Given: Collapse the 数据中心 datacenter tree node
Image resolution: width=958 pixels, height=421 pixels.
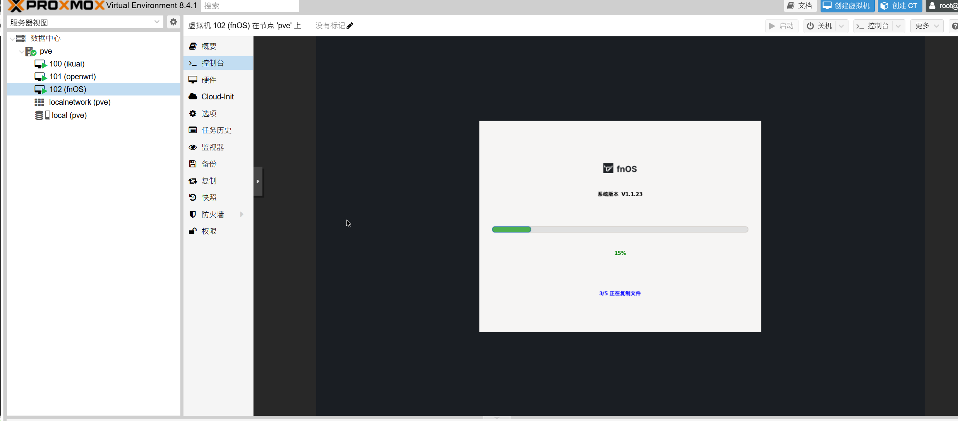Looking at the screenshot, I should pos(12,38).
